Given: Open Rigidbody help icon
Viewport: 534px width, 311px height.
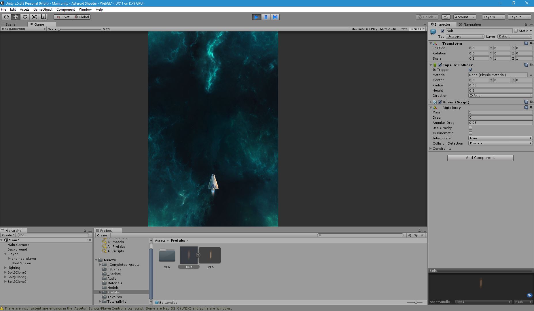Looking at the screenshot, I should pos(526,107).
